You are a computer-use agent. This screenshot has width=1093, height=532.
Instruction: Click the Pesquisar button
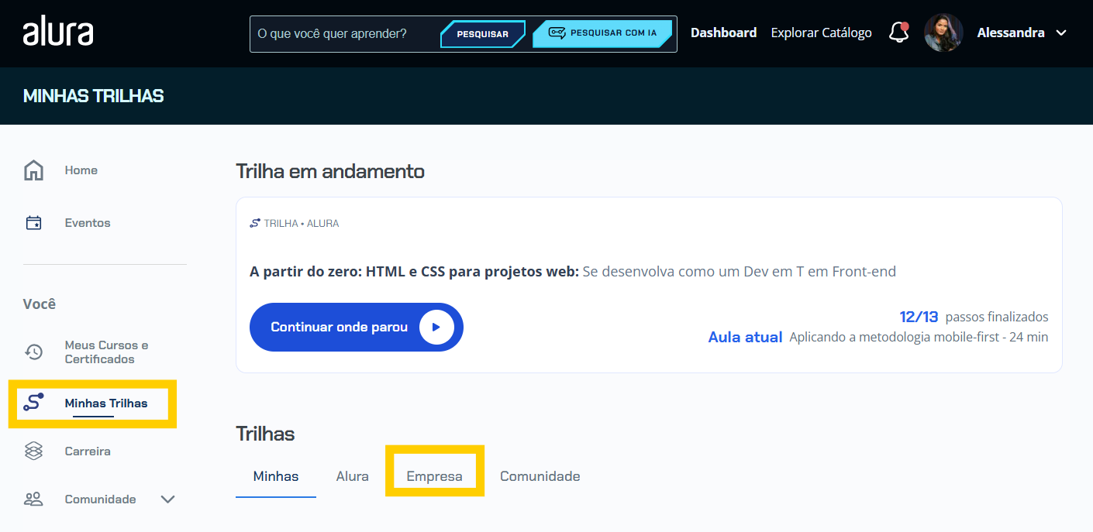click(482, 34)
